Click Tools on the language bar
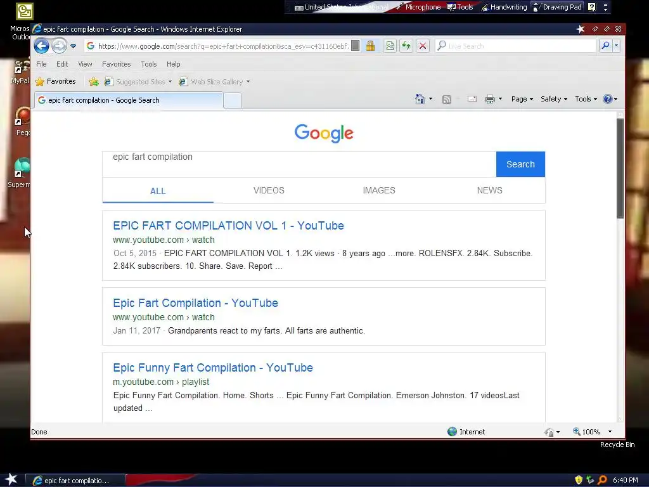 460,7
